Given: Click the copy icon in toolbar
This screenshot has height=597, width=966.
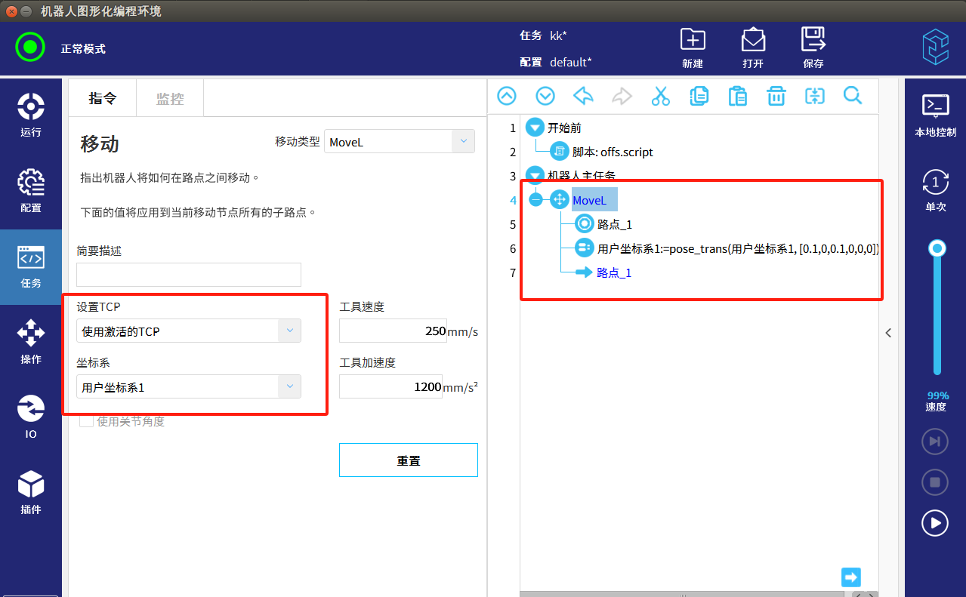Looking at the screenshot, I should tap(699, 96).
